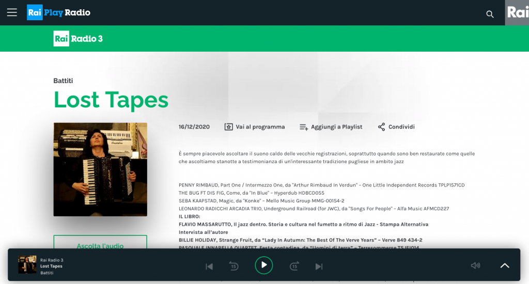Select the IL LIBRO: heading
Image resolution: width=529 pixels, height=284 pixels.
pos(189,216)
